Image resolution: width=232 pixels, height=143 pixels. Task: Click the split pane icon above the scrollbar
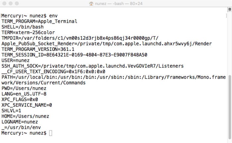coord(230,10)
